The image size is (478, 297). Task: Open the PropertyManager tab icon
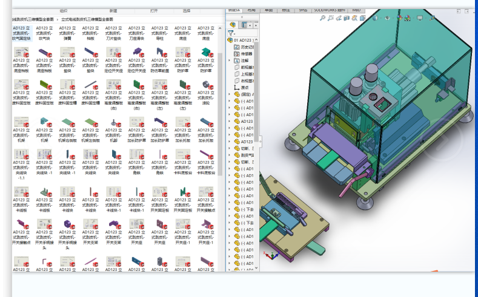pos(245,25)
